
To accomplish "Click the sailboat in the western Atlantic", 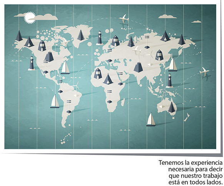I will pos(65,67).
